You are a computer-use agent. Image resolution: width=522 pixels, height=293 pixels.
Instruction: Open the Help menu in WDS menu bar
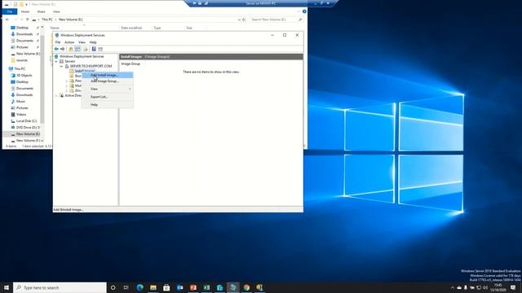click(93, 42)
